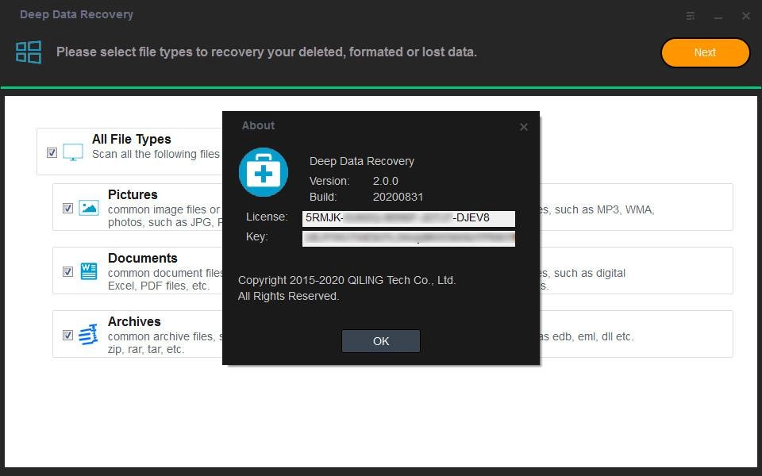This screenshot has height=476, width=762.
Task: Click 'as edb, eml, dll etc.' text
Action: [586, 336]
